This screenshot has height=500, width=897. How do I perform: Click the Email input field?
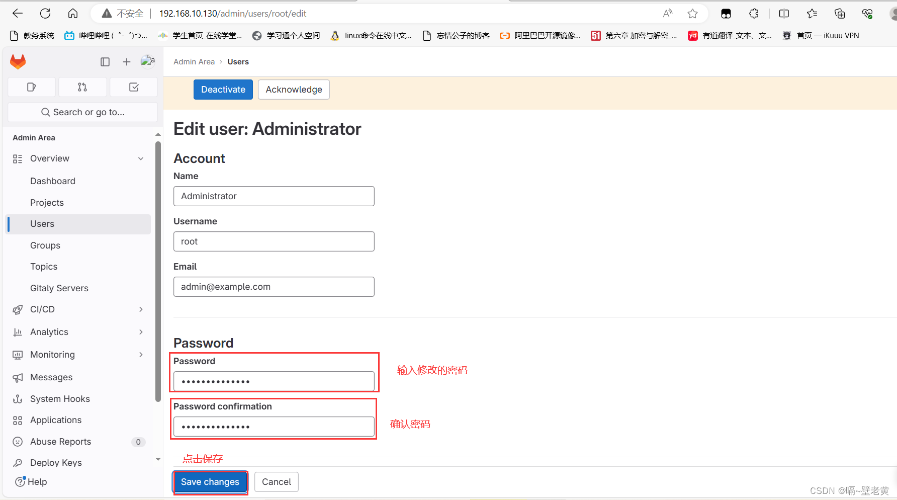click(x=274, y=287)
